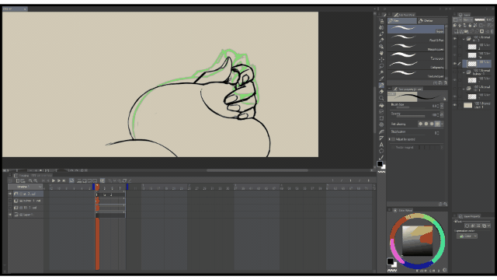Toggle visibility of third timeline track
Viewport: 497px width, 280px height.
coord(10,208)
